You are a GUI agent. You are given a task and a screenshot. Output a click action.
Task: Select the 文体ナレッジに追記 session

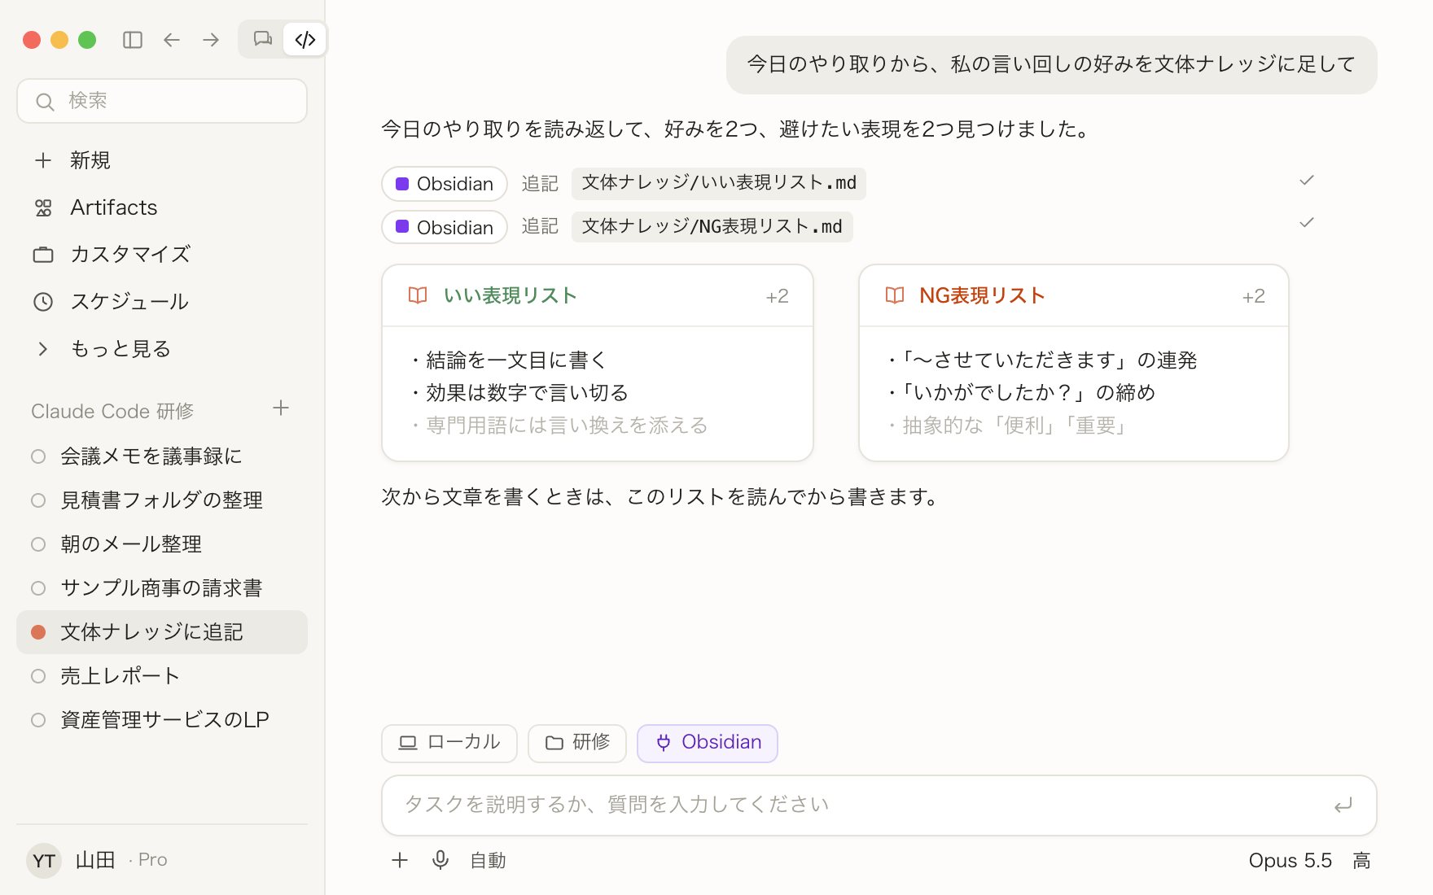pos(162,632)
